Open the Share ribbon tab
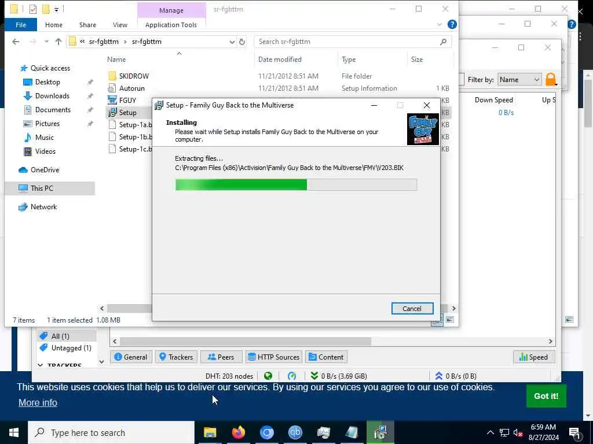The width and height of the screenshot is (593, 444). 87,25
